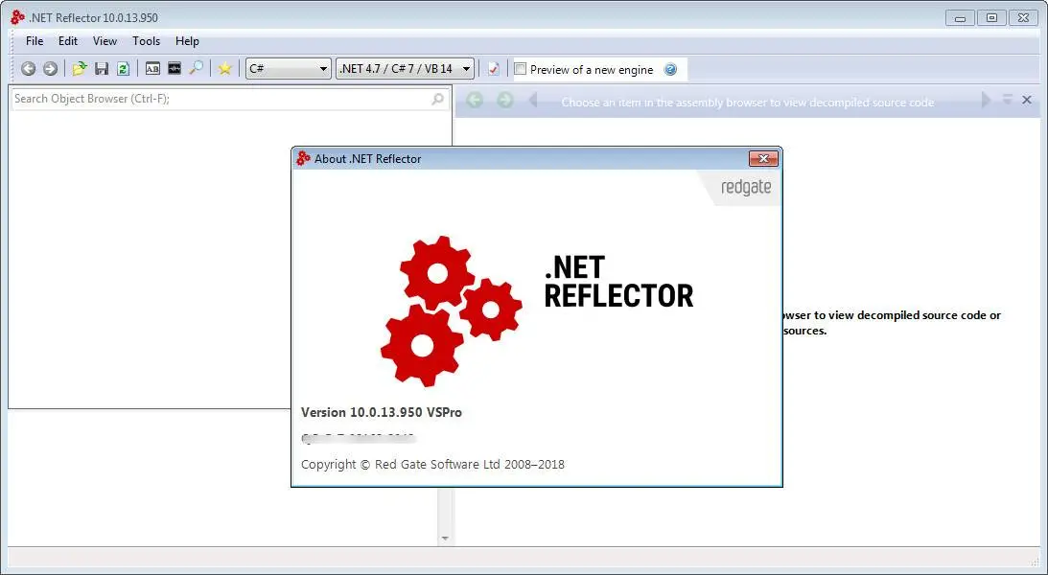Maximize the .NET Reflector main window
The height and width of the screenshot is (575, 1048).
(x=991, y=18)
